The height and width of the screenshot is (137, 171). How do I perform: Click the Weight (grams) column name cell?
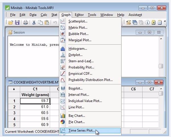[x=35, y=95]
